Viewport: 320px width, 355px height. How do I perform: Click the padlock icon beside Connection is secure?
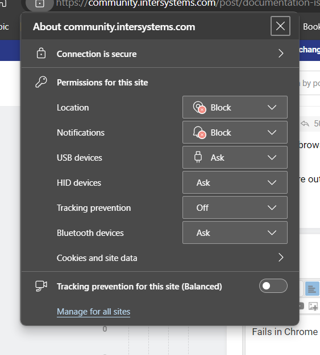(41, 54)
